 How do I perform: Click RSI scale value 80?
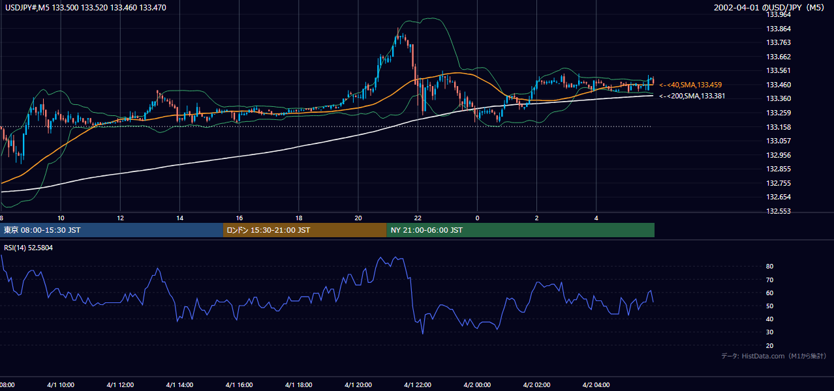click(769, 267)
